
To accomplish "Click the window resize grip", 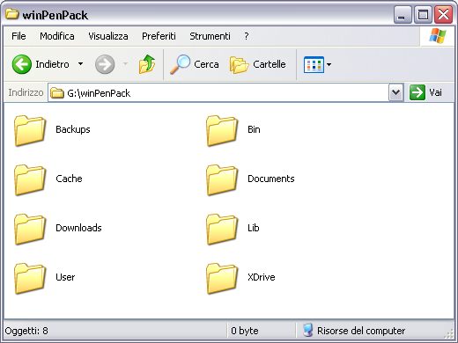I will coord(449,333).
